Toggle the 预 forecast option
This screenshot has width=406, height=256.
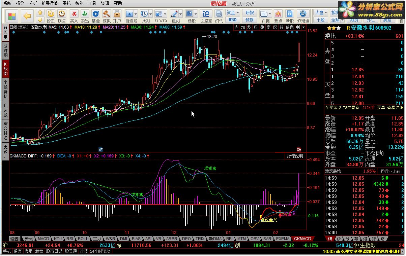coord(281,27)
